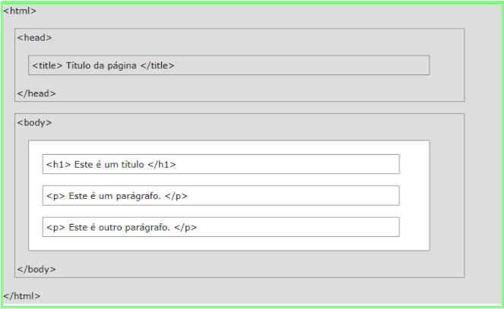This screenshot has height=309, width=504.
Task: Click the words 'Título da página'
Action: click(101, 65)
